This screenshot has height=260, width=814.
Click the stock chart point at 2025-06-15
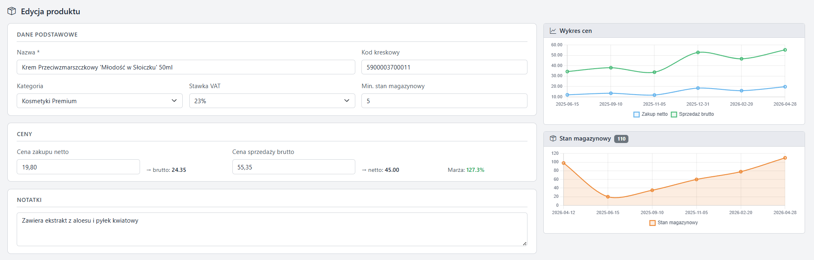point(608,197)
